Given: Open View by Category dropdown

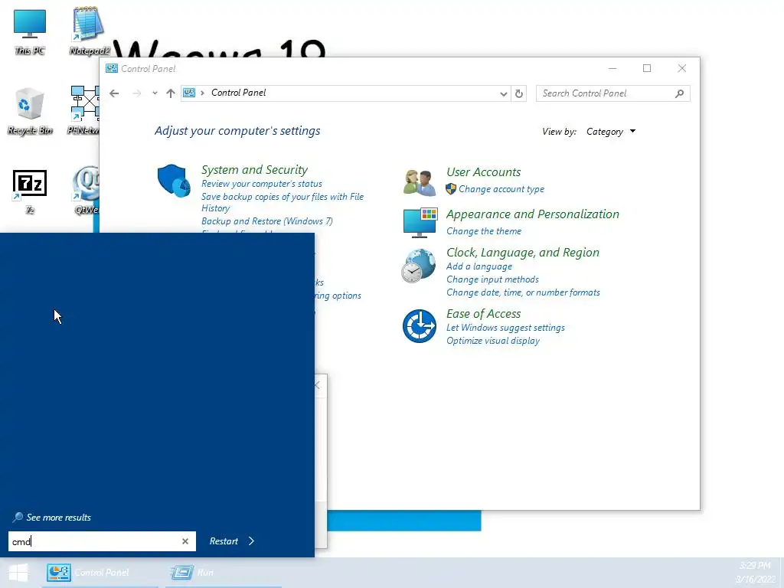Looking at the screenshot, I should coord(610,132).
